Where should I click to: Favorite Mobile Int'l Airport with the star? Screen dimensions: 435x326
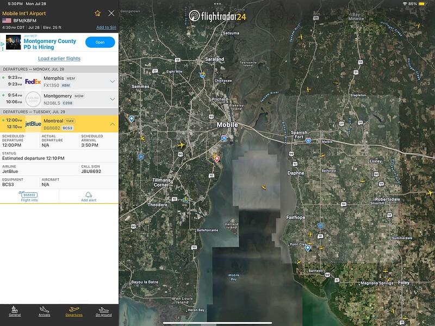pyautogui.click(x=98, y=13)
